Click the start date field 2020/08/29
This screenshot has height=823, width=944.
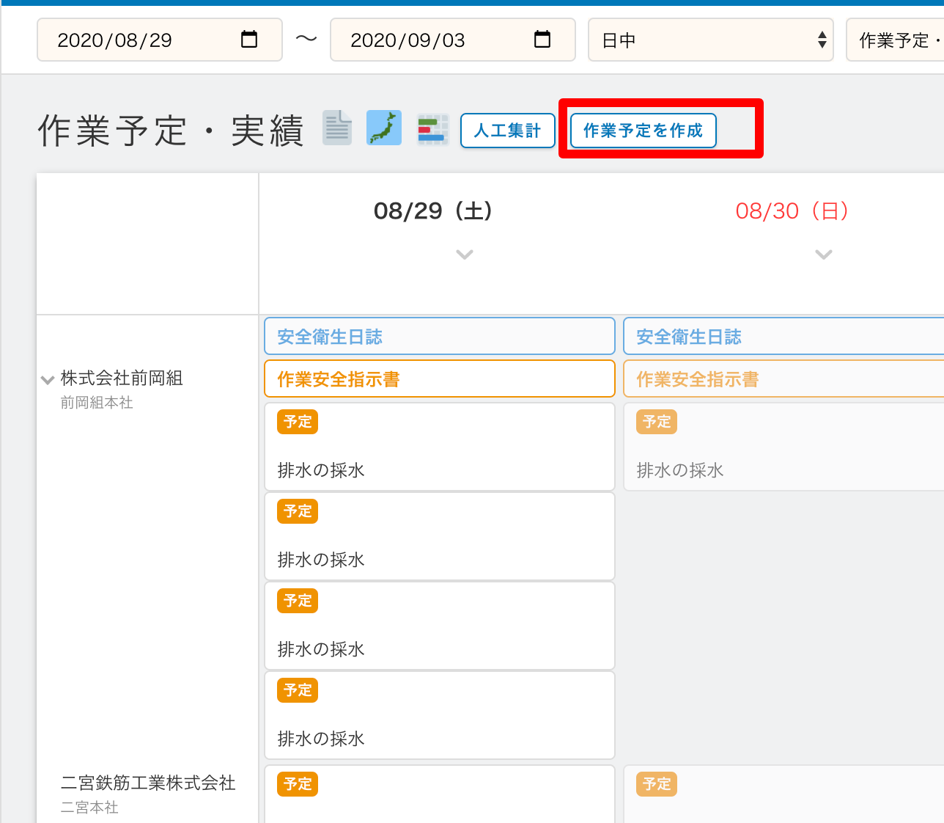[139, 40]
